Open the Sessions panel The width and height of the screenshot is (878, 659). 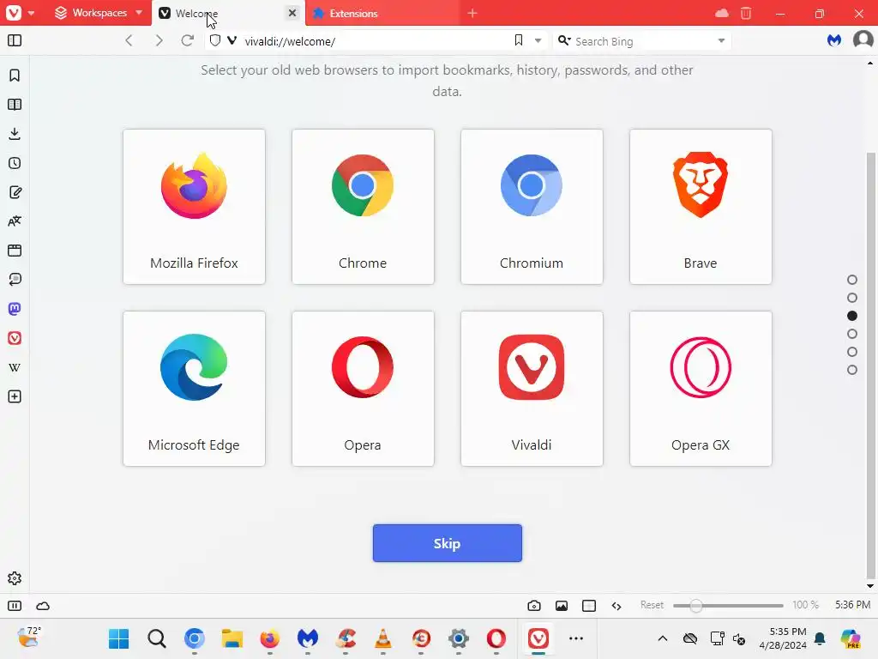coord(15,280)
